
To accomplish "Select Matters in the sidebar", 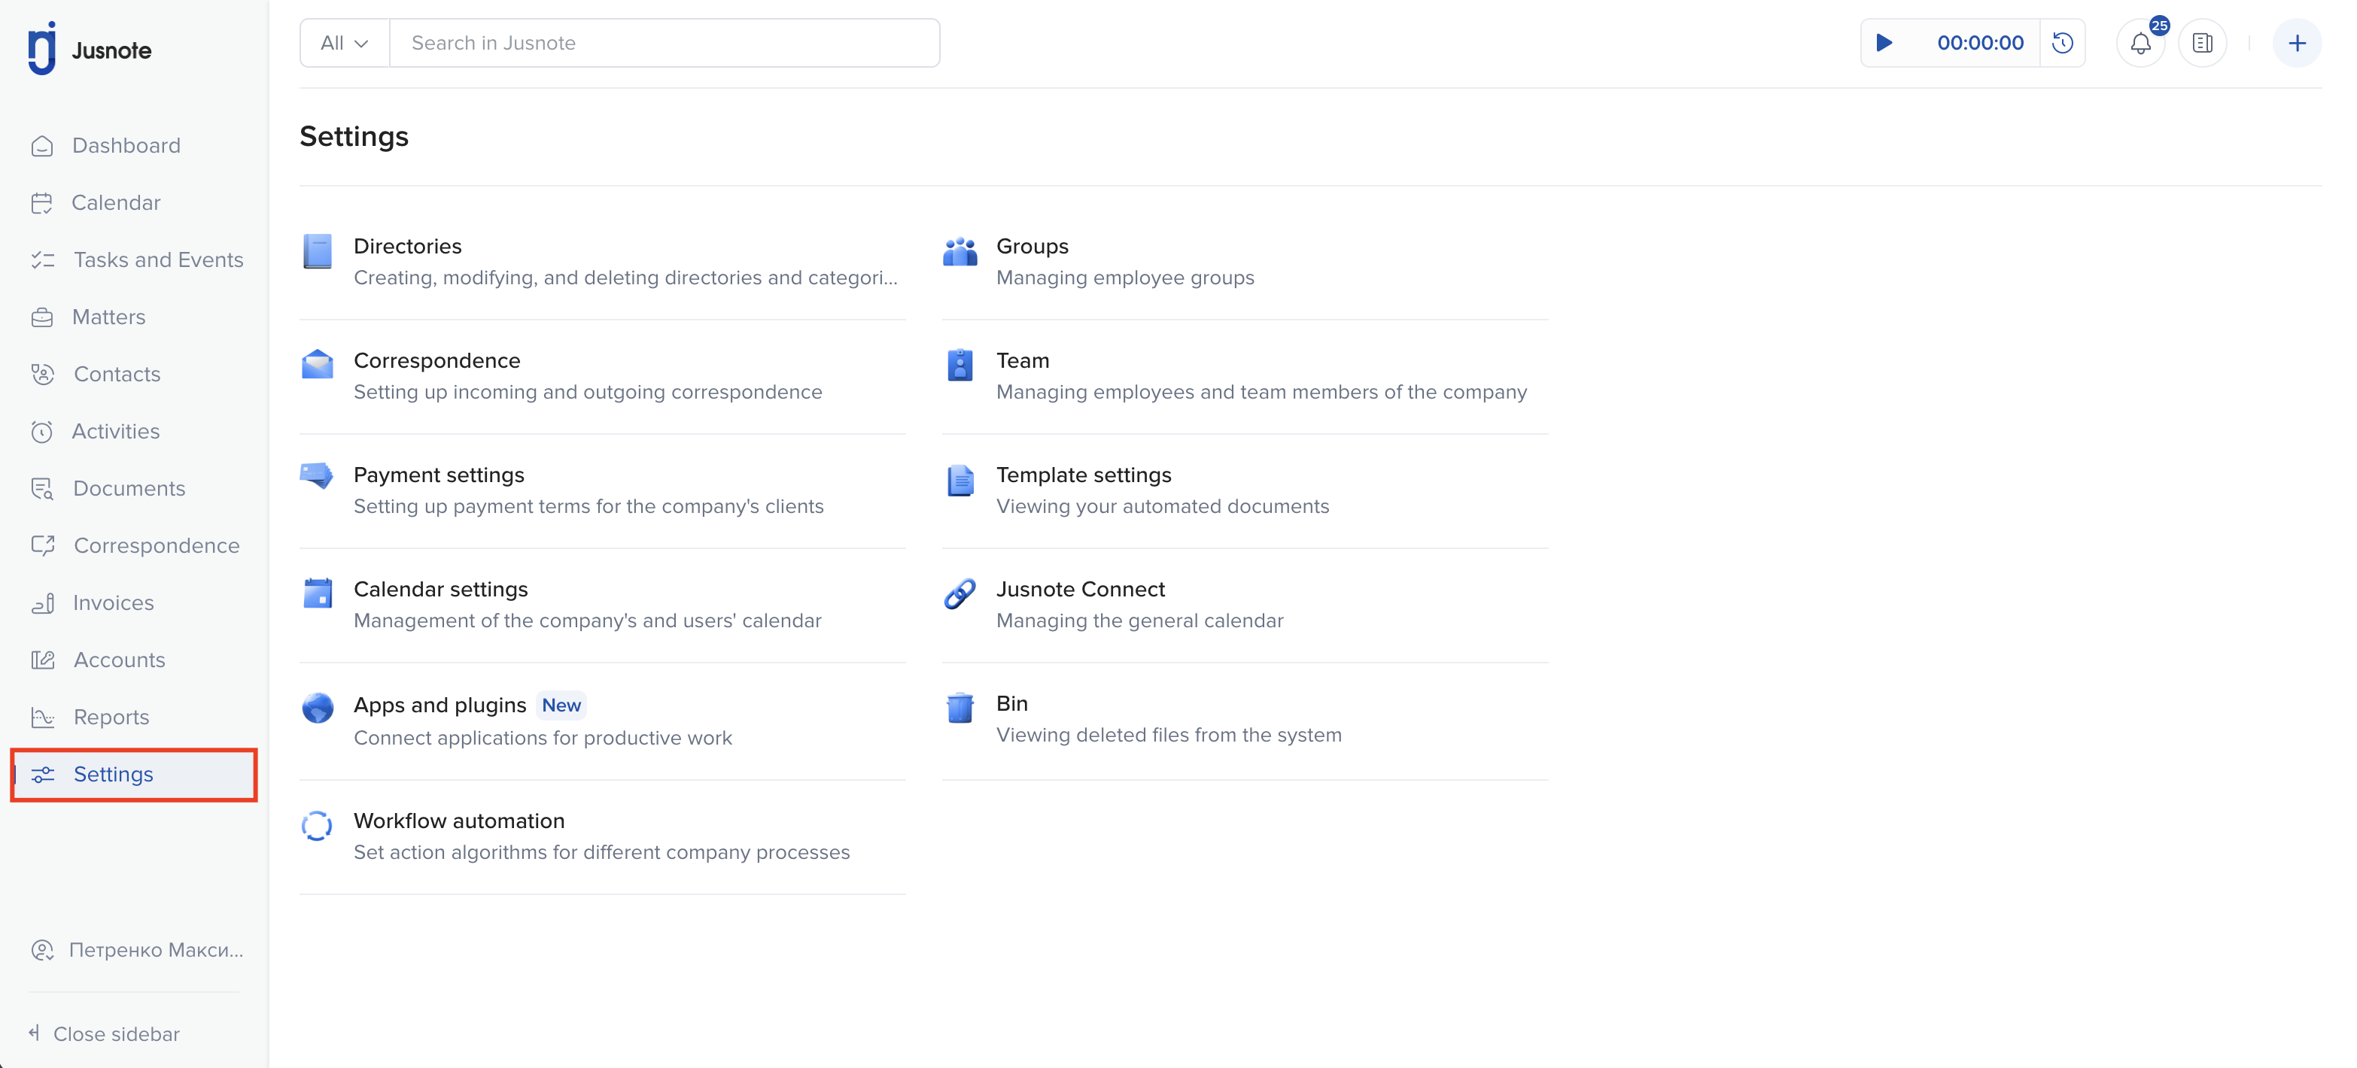I will point(109,317).
